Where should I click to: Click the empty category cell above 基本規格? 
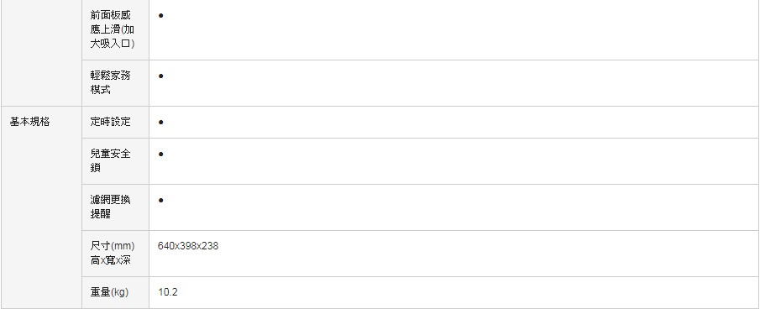(42, 53)
